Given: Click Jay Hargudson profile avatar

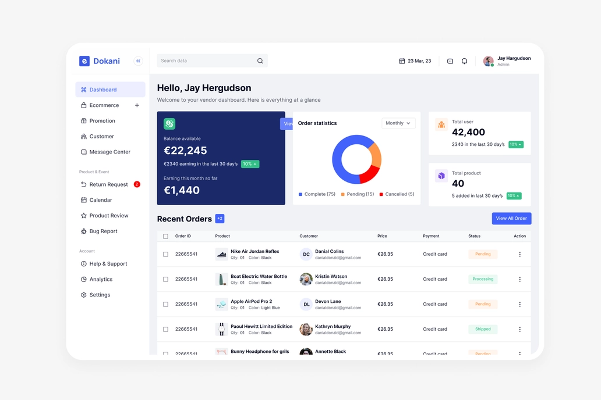Looking at the screenshot, I should tap(488, 61).
